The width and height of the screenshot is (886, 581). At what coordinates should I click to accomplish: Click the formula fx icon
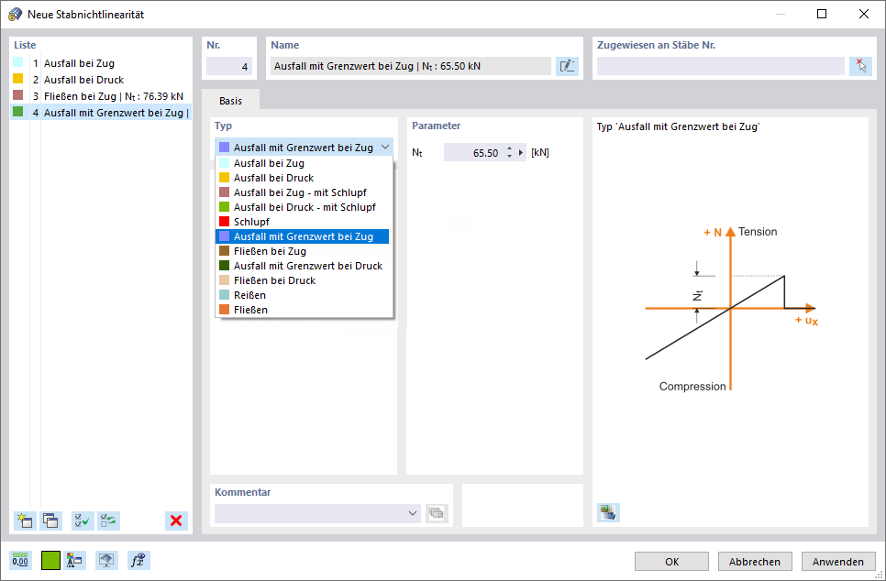(138, 560)
